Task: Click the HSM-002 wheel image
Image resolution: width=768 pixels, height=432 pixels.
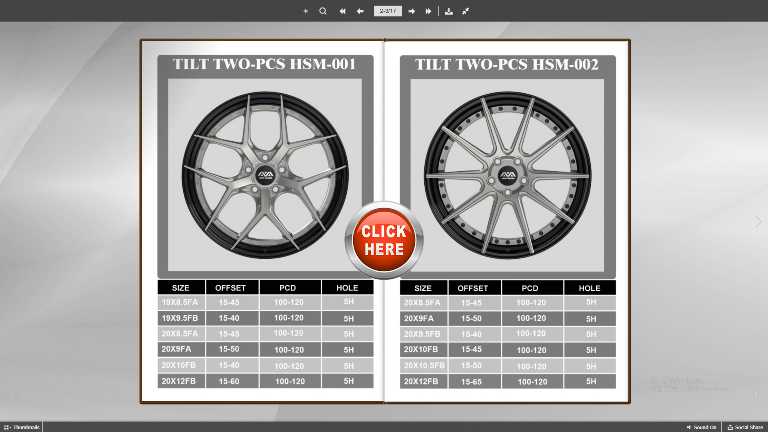Action: pyautogui.click(x=507, y=175)
